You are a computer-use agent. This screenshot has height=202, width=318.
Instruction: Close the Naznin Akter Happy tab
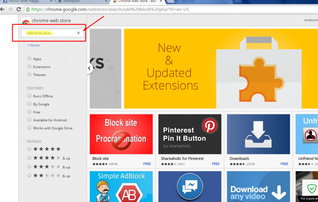(x=51, y=1)
